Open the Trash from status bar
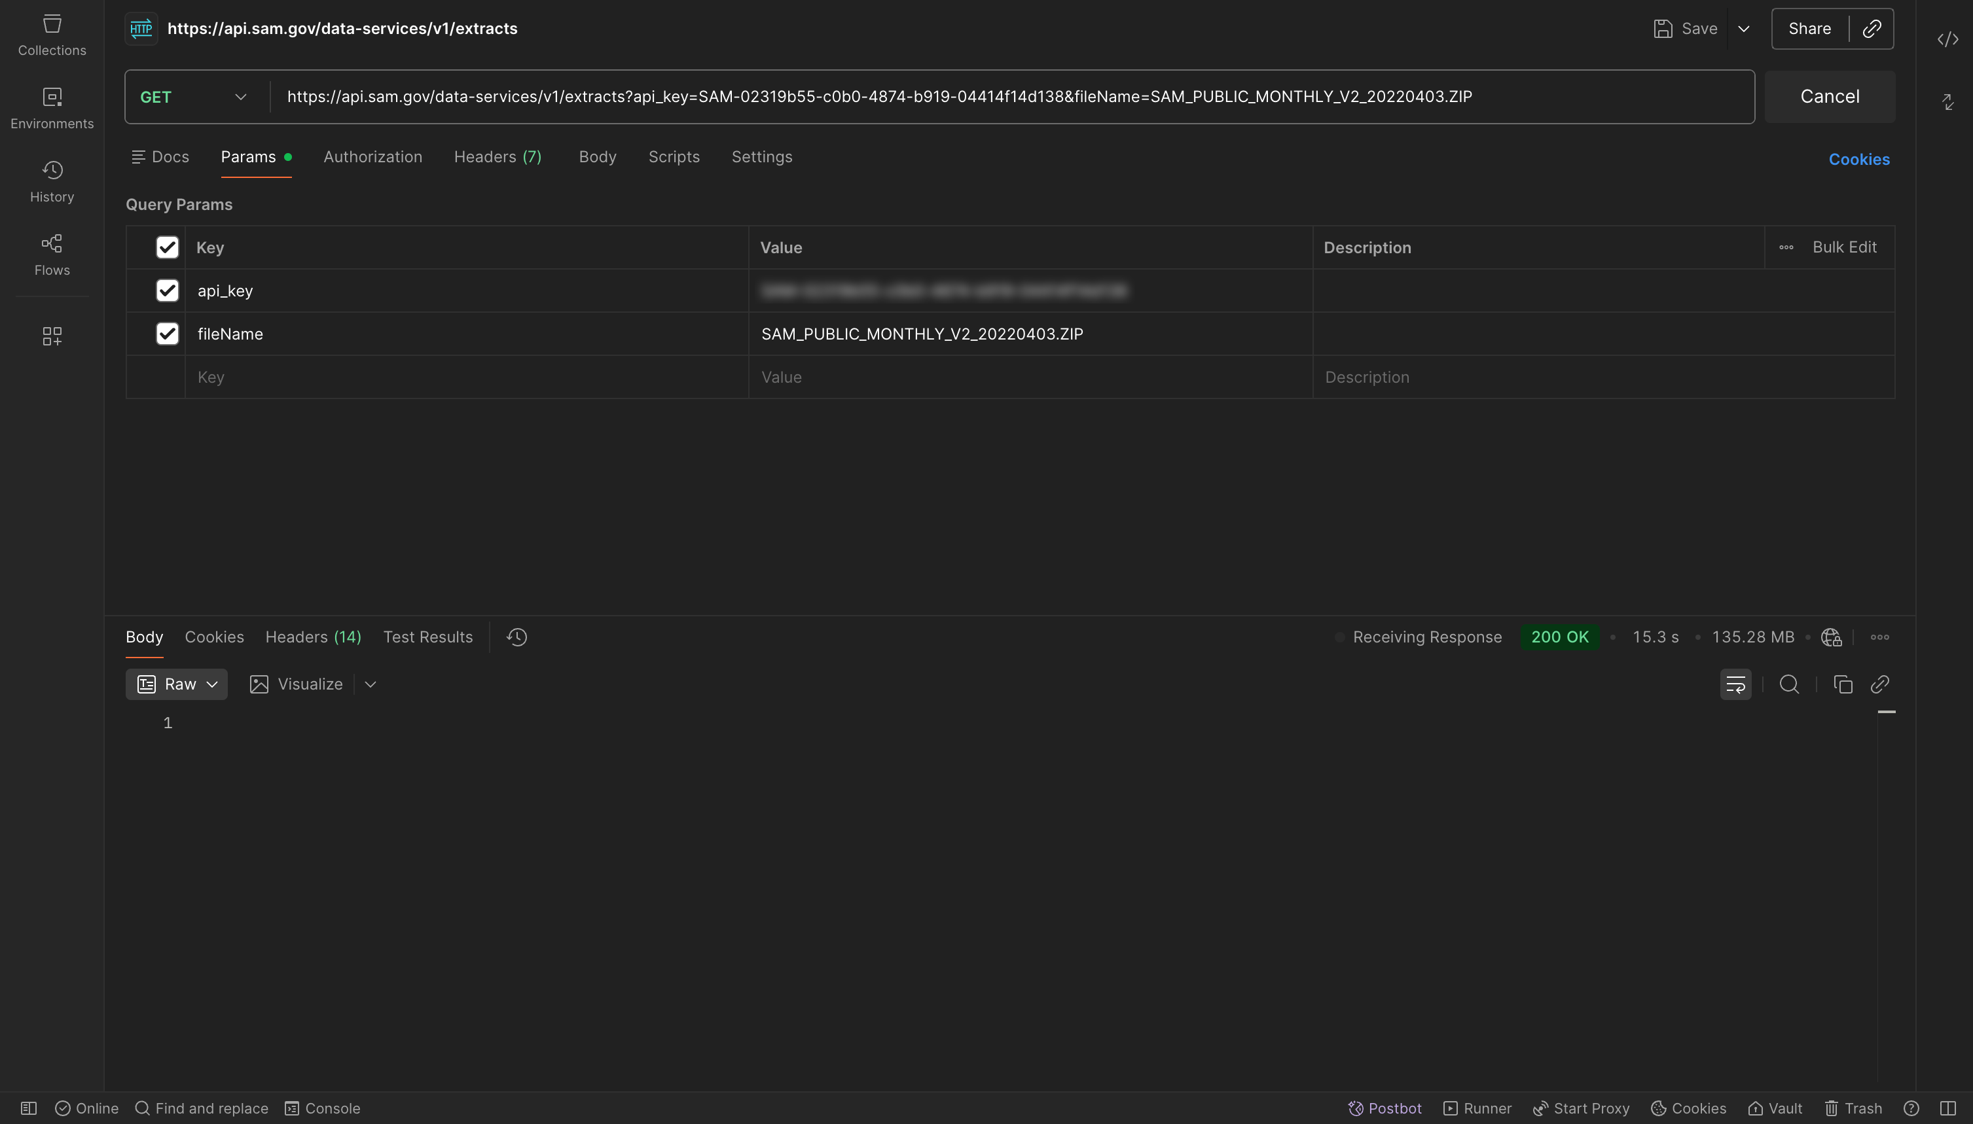Viewport: 1973px width, 1124px height. tap(1853, 1108)
